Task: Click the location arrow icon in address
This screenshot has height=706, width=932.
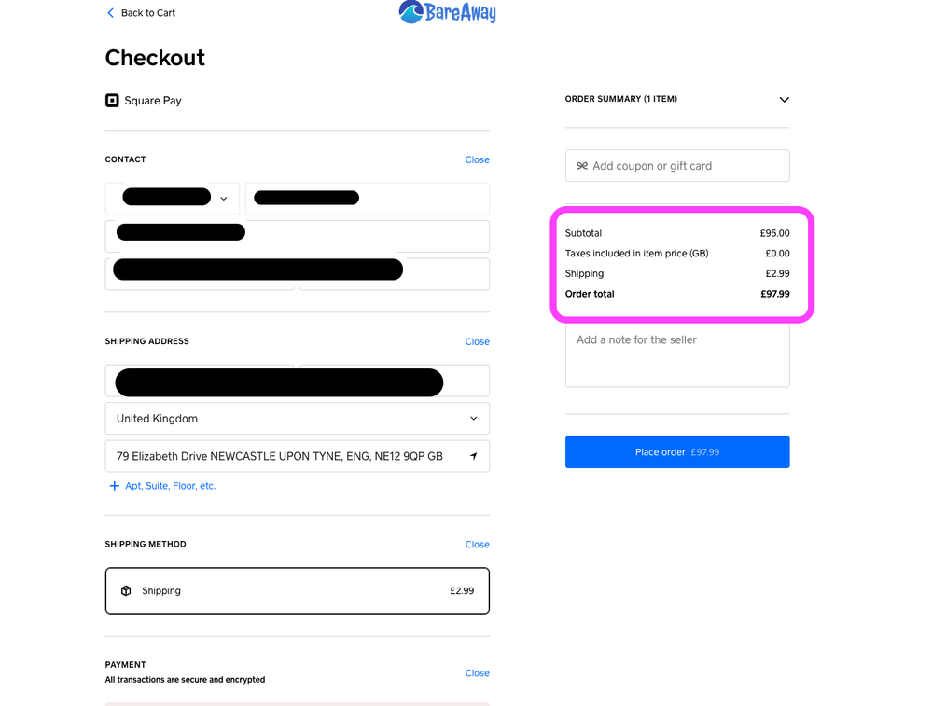Action: point(473,456)
